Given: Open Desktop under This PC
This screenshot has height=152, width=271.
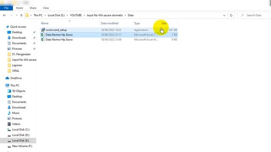Looking at the screenshot, I should pos(17,96).
